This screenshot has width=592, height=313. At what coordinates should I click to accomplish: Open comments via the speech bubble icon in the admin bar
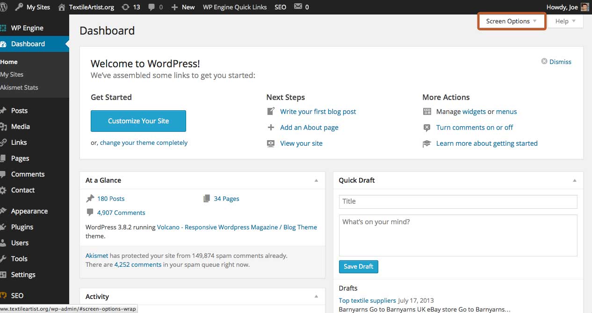[151, 7]
